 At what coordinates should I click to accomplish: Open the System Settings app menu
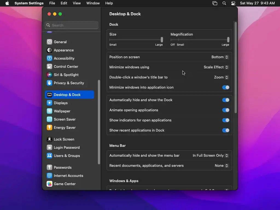coord(29,3)
